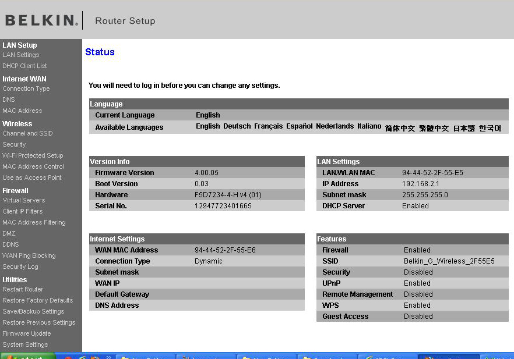Select subnet mask 255.255.255.0 value
The image size is (514, 359).
tap(425, 195)
